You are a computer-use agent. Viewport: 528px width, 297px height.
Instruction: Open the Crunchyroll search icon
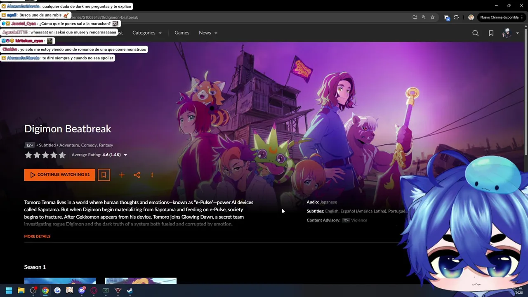(x=475, y=33)
